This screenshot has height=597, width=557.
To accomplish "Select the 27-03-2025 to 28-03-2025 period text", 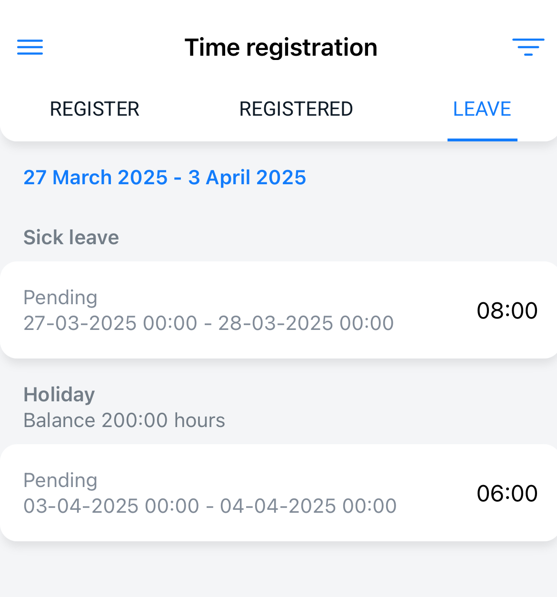I will pyautogui.click(x=209, y=323).
